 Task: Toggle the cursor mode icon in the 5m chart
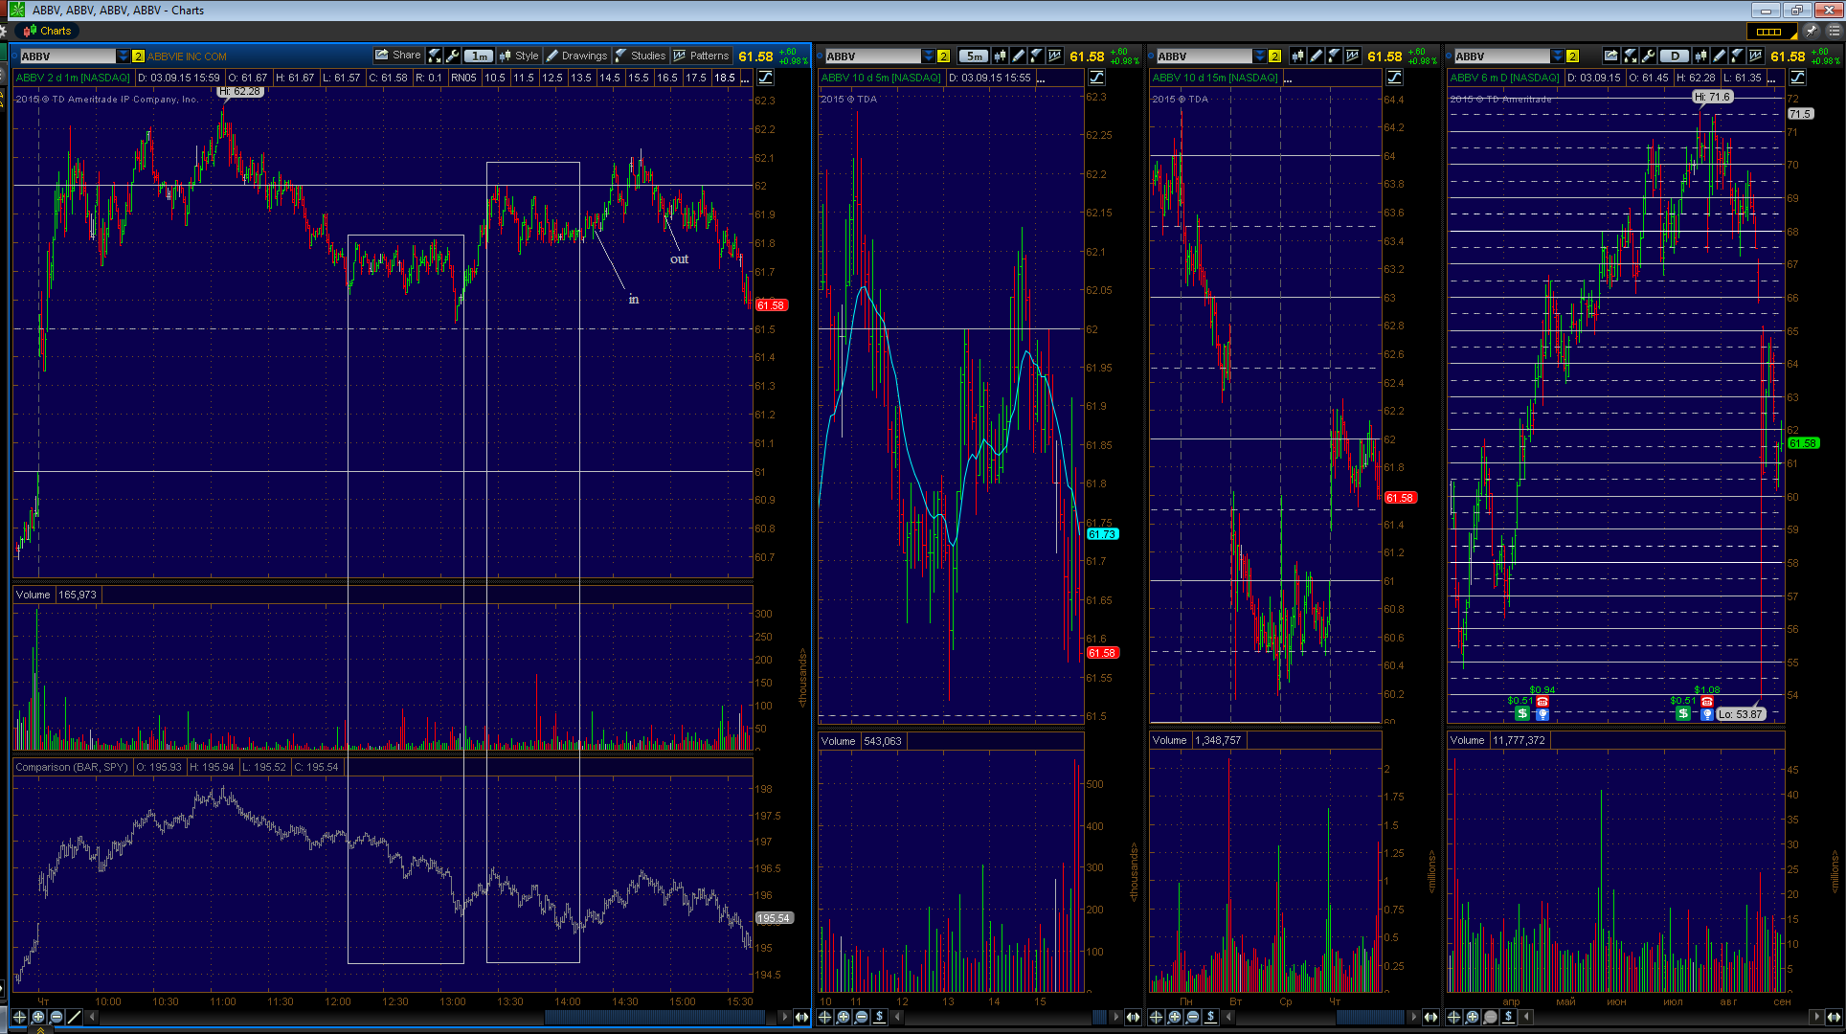coord(1097,77)
